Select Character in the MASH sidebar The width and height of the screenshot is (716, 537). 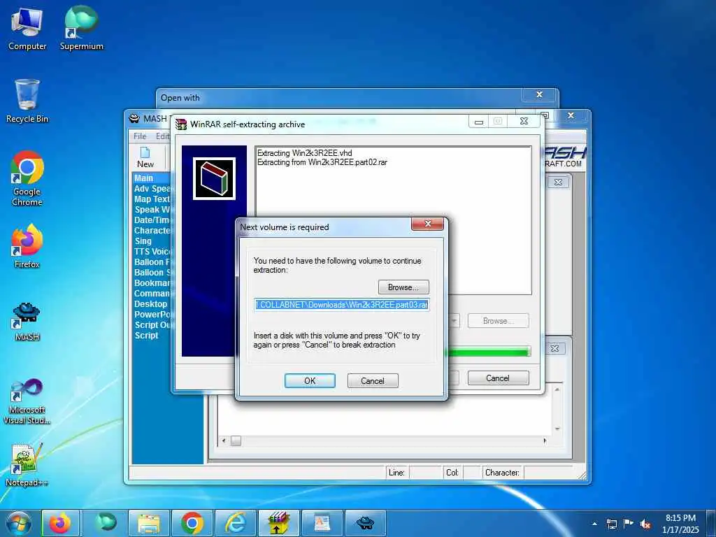152,231
